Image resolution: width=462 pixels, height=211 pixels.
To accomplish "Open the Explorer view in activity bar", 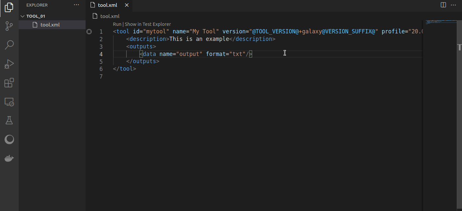I will (9, 7).
